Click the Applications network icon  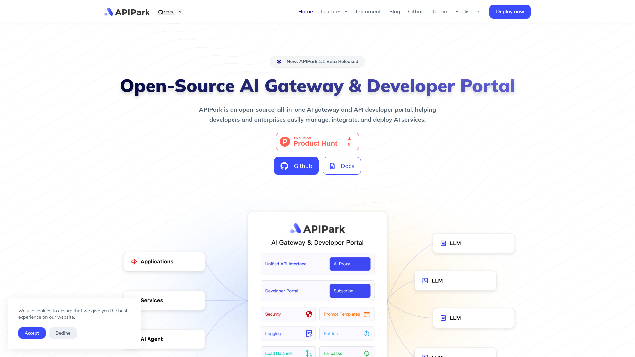(x=134, y=261)
